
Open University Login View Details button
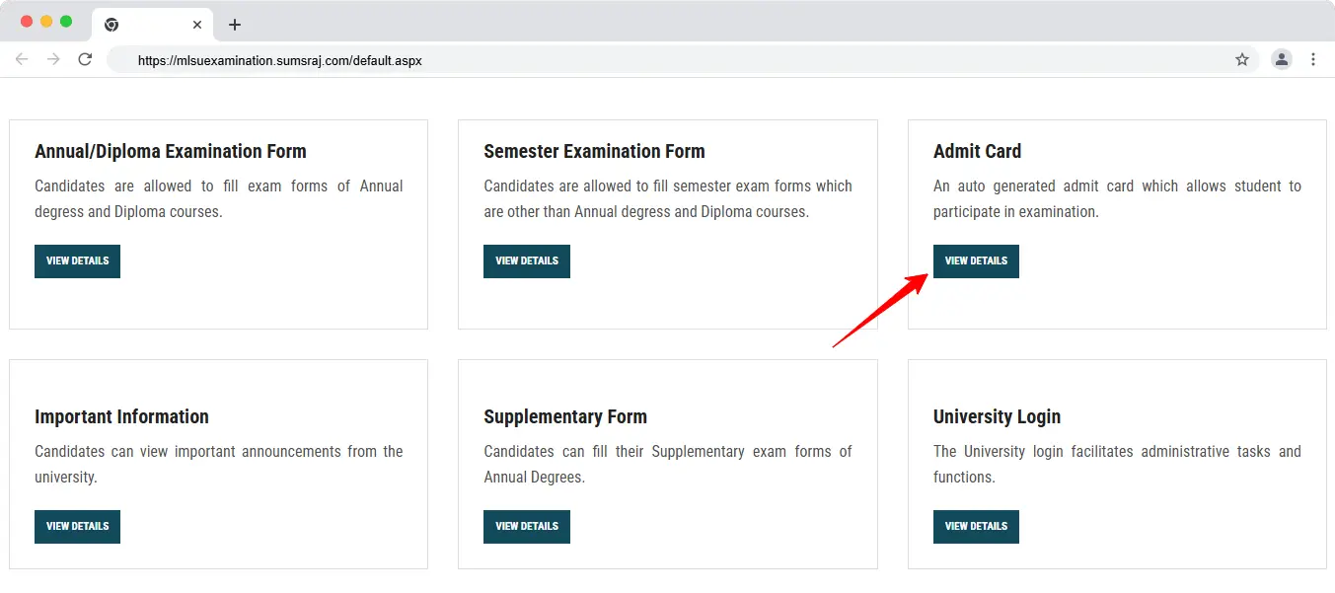pyautogui.click(x=976, y=527)
